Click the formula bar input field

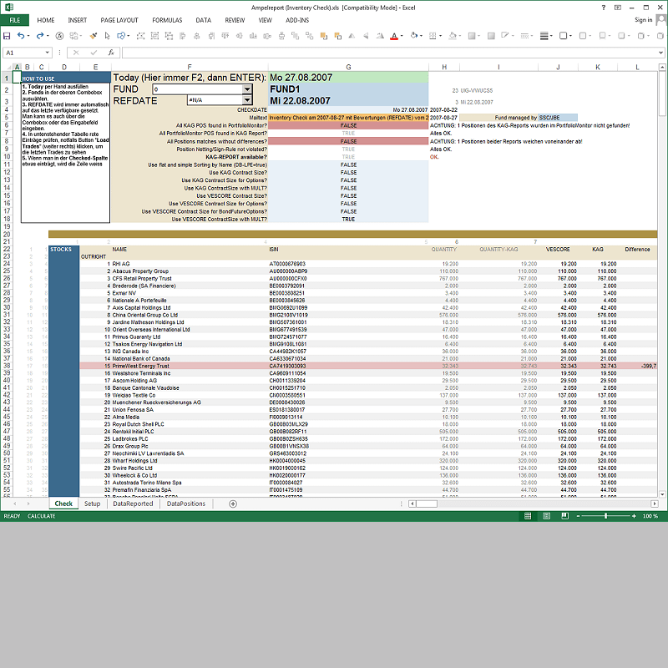click(376, 53)
